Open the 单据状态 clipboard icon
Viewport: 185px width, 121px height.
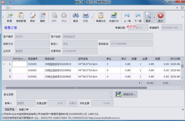101,17
